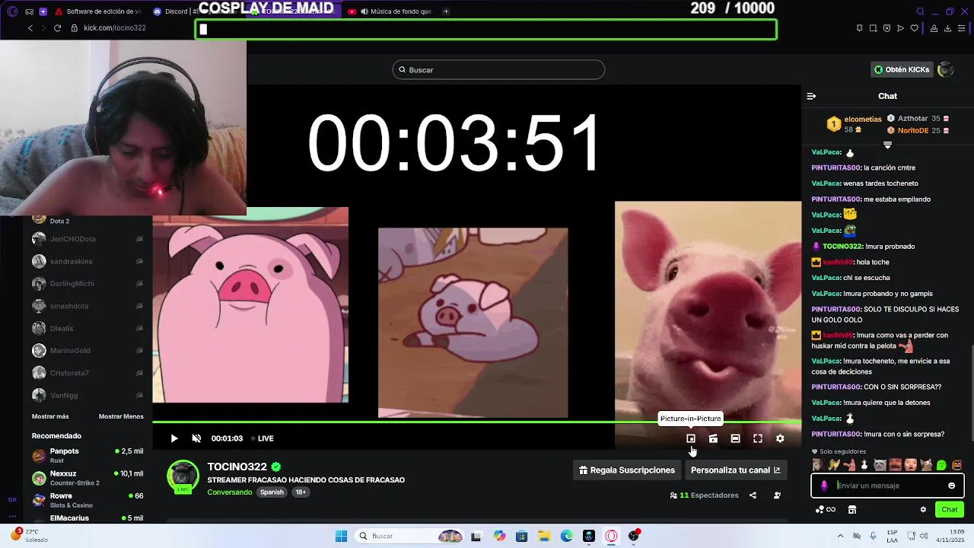Open Nexxuz recommended channel

[x=88, y=478]
